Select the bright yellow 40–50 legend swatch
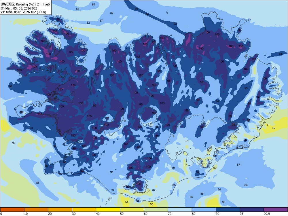The height and width of the screenshot is (216, 288). (108, 210)
